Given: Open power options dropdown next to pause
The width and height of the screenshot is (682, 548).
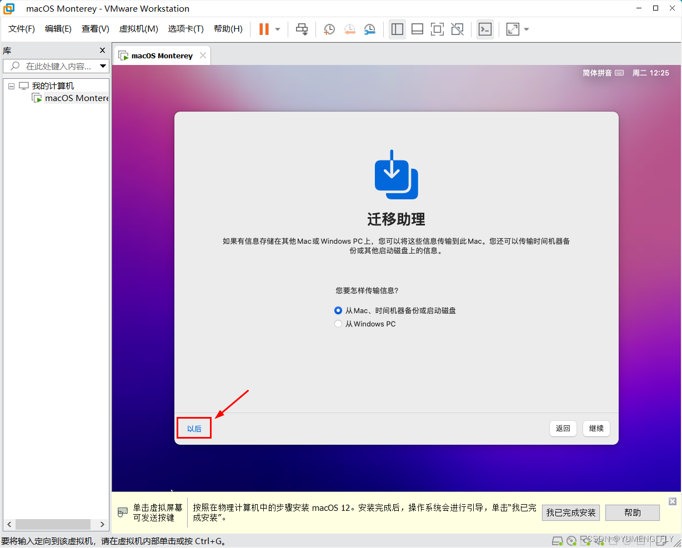Looking at the screenshot, I should click(x=278, y=29).
